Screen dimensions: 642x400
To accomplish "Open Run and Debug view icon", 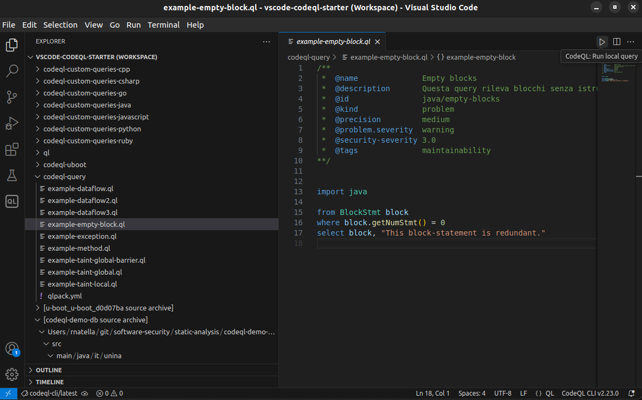I will click(x=12, y=123).
